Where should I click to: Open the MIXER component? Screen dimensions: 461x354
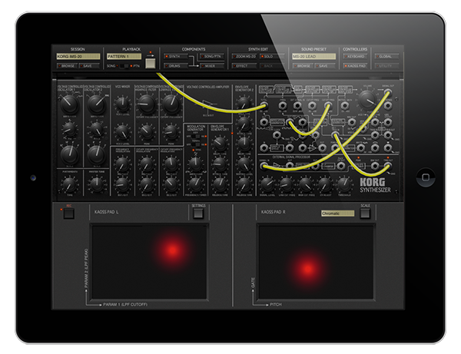[x=212, y=66]
